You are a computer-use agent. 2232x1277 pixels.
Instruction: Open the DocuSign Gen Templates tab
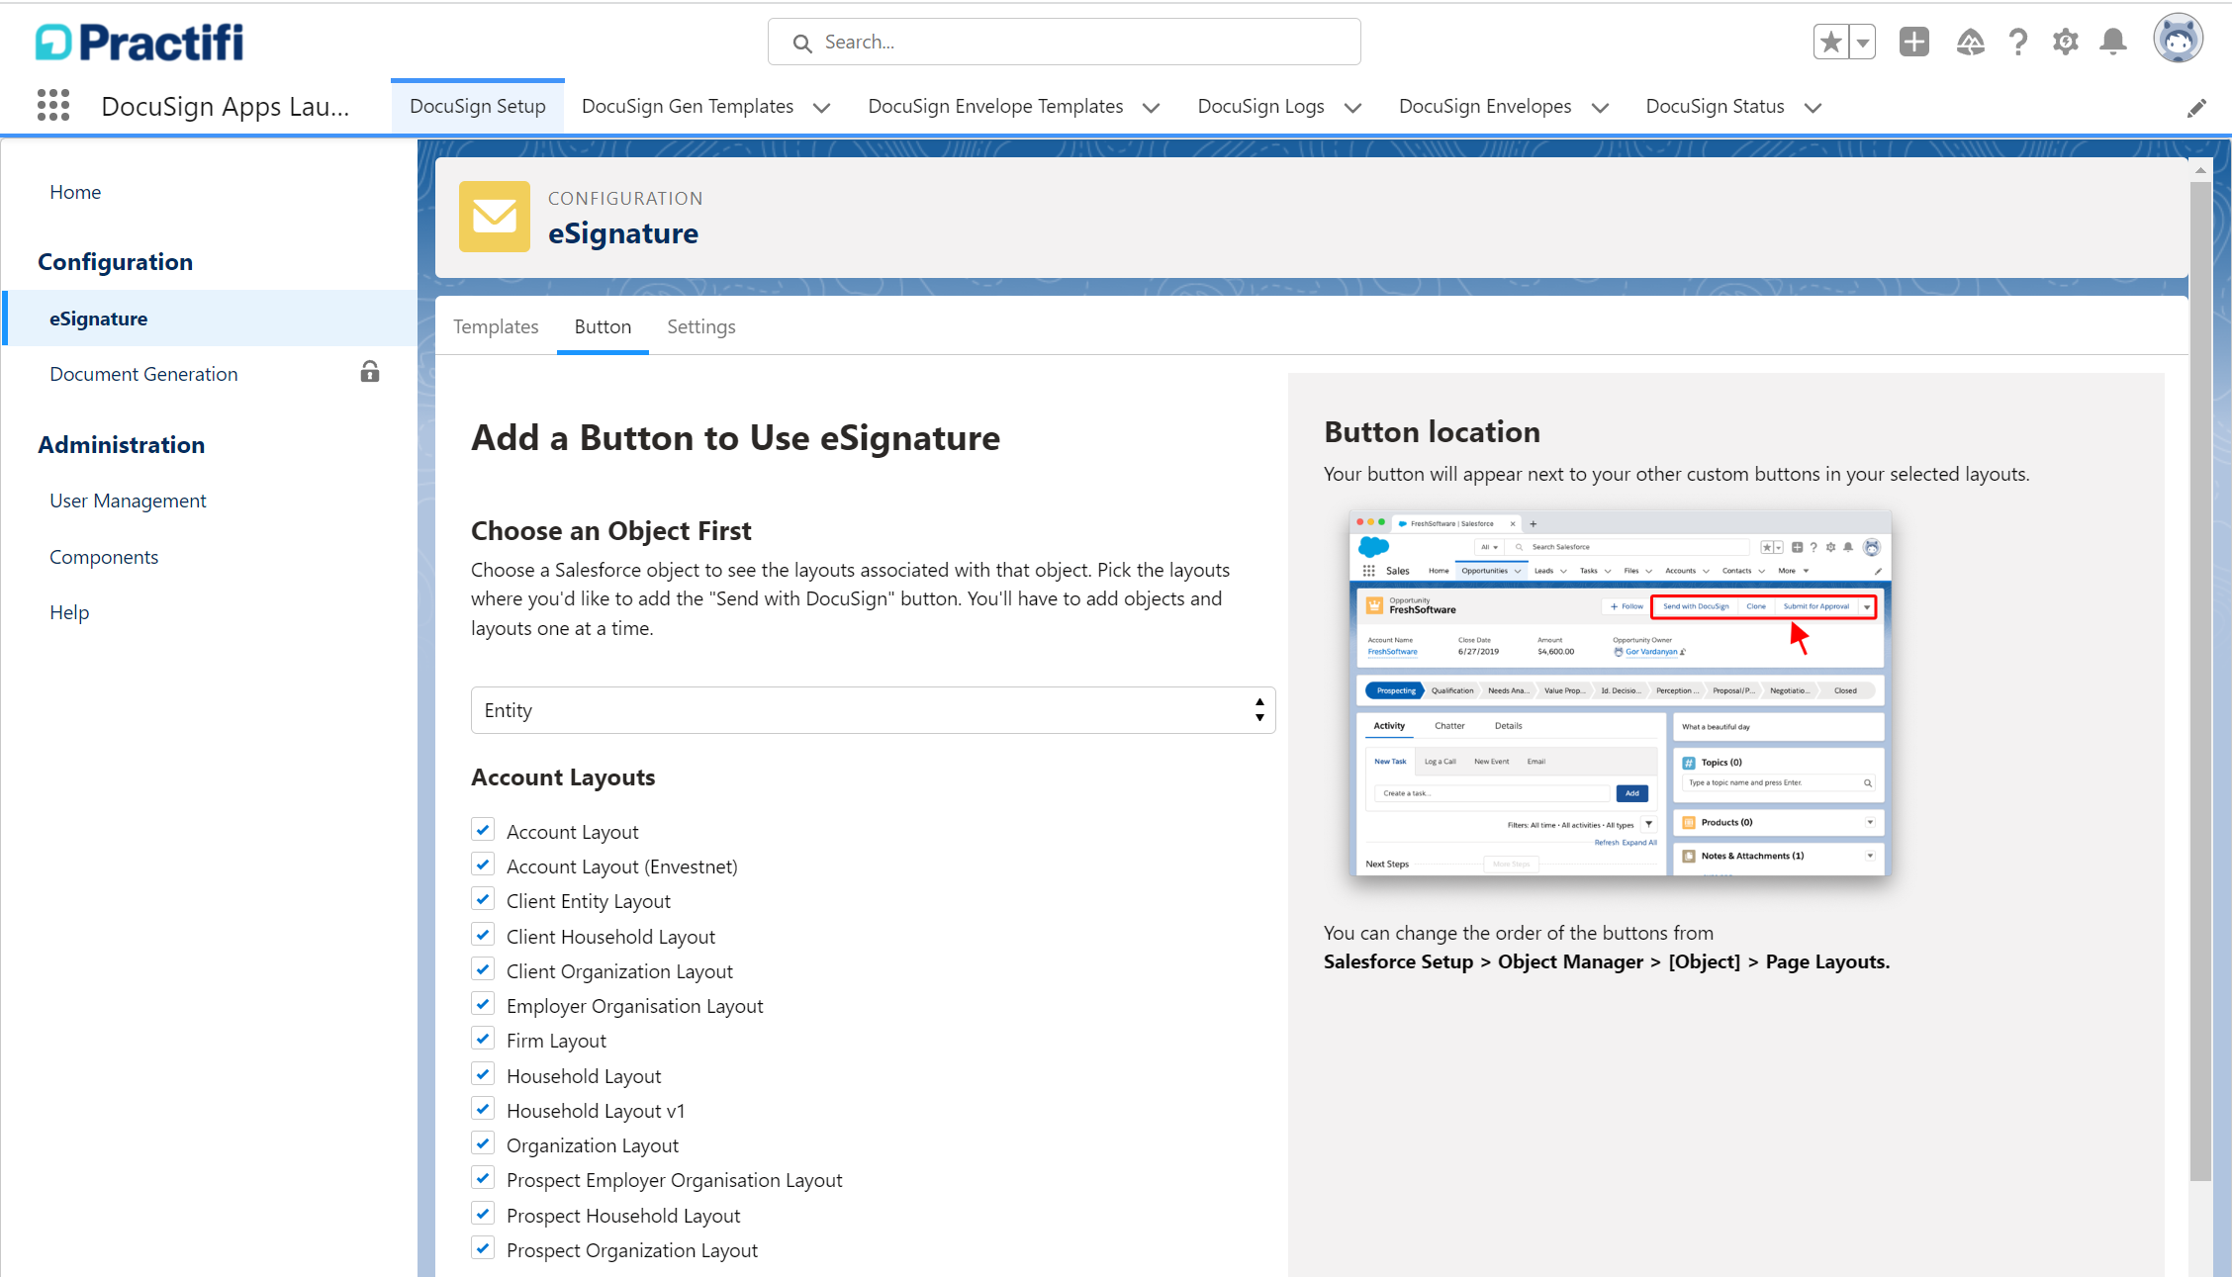(688, 106)
